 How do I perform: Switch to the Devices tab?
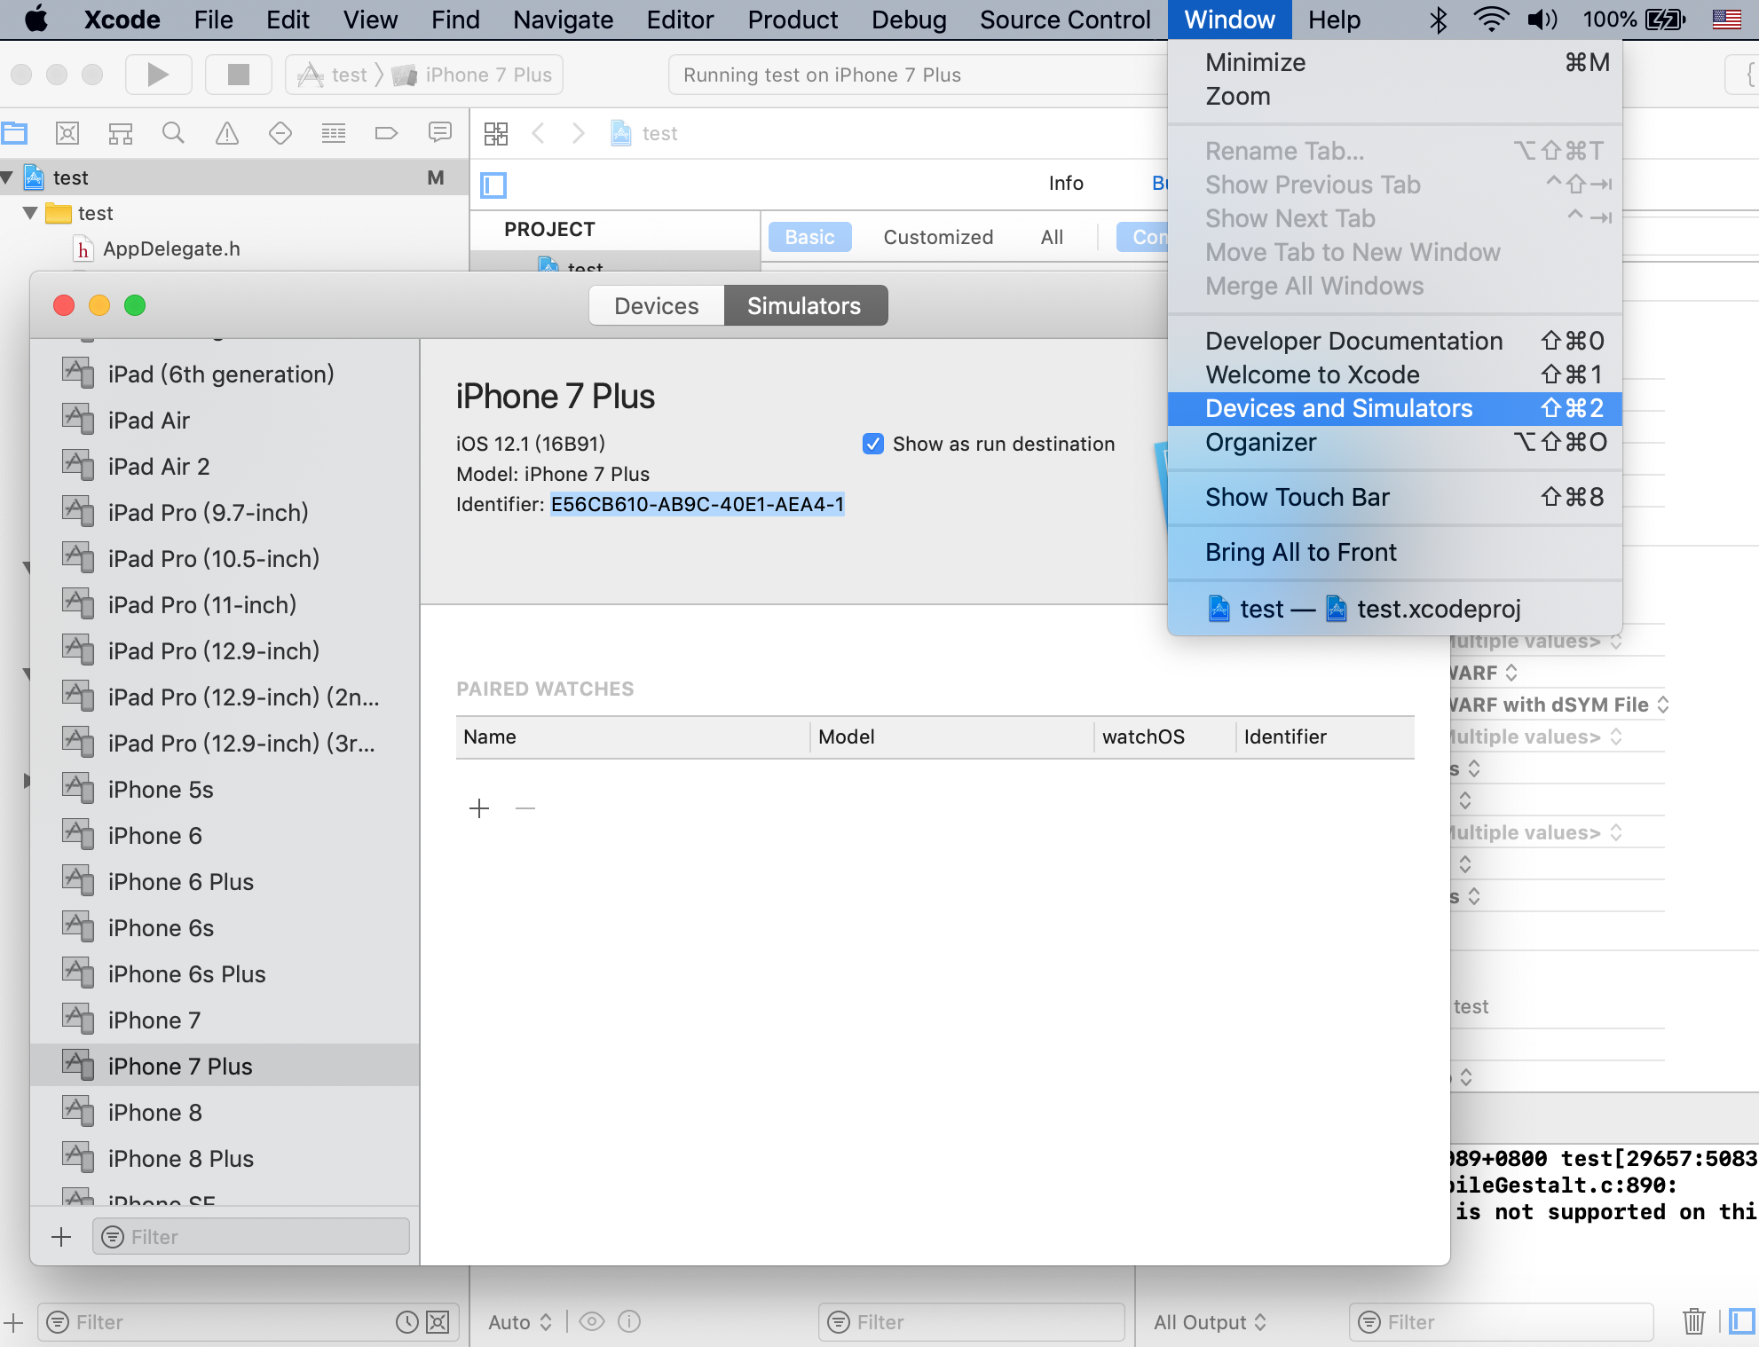[656, 305]
